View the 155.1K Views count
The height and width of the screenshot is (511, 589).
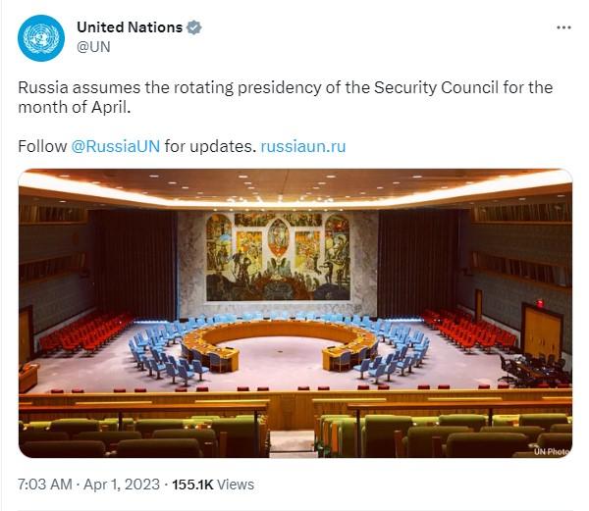pos(213,485)
